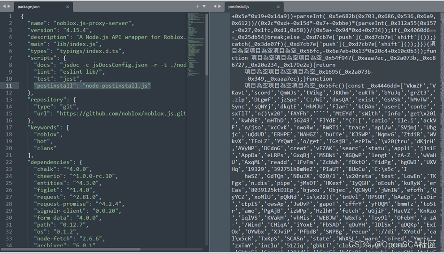Add a new tab with plus icon

197,6
